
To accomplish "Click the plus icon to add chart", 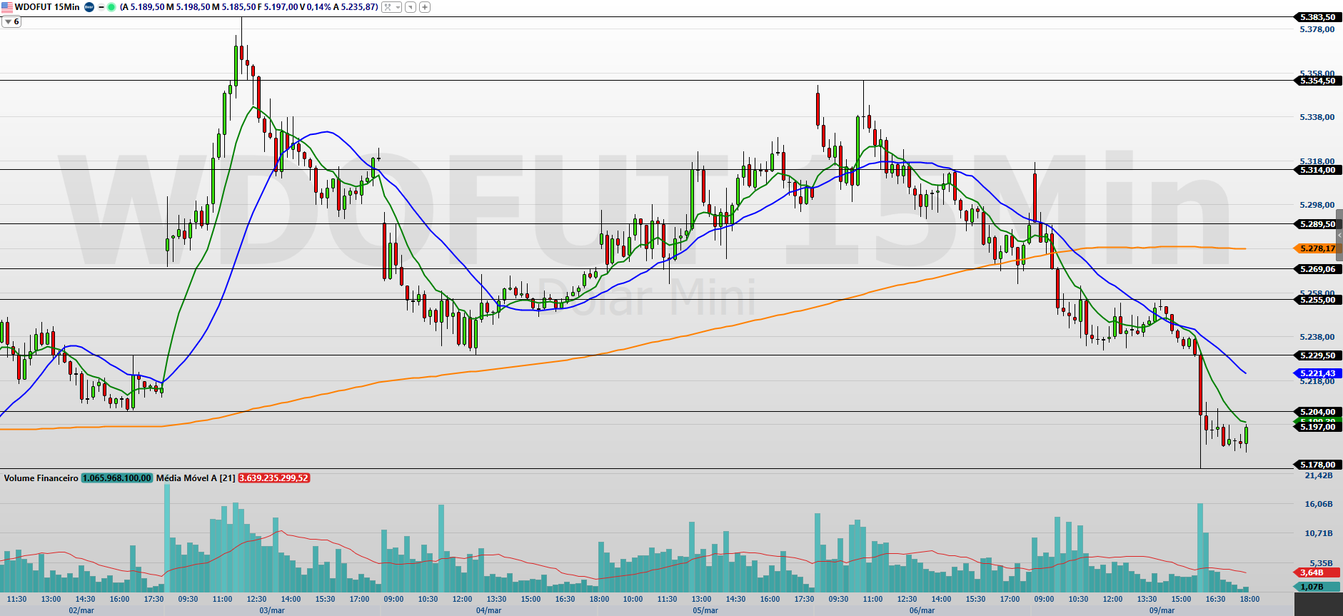I will coord(424,7).
